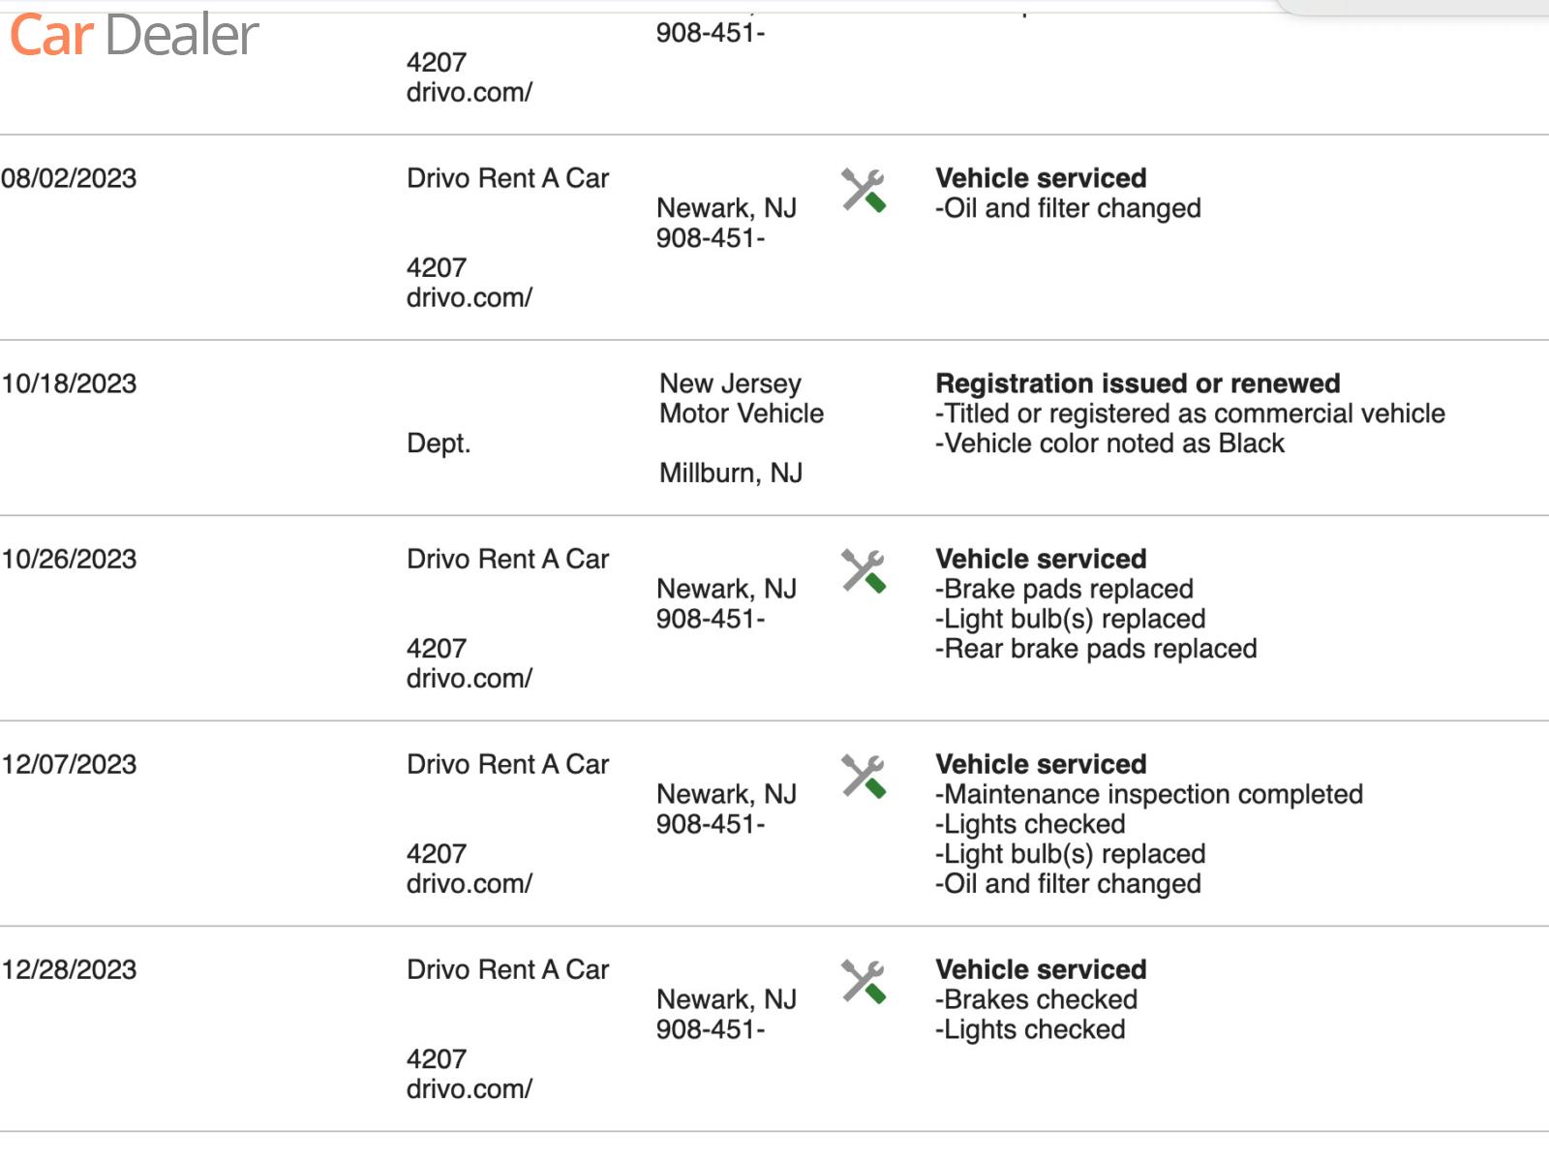The width and height of the screenshot is (1549, 1162).
Task: Click service wrench icon for 12/07/2023
Action: (863, 777)
